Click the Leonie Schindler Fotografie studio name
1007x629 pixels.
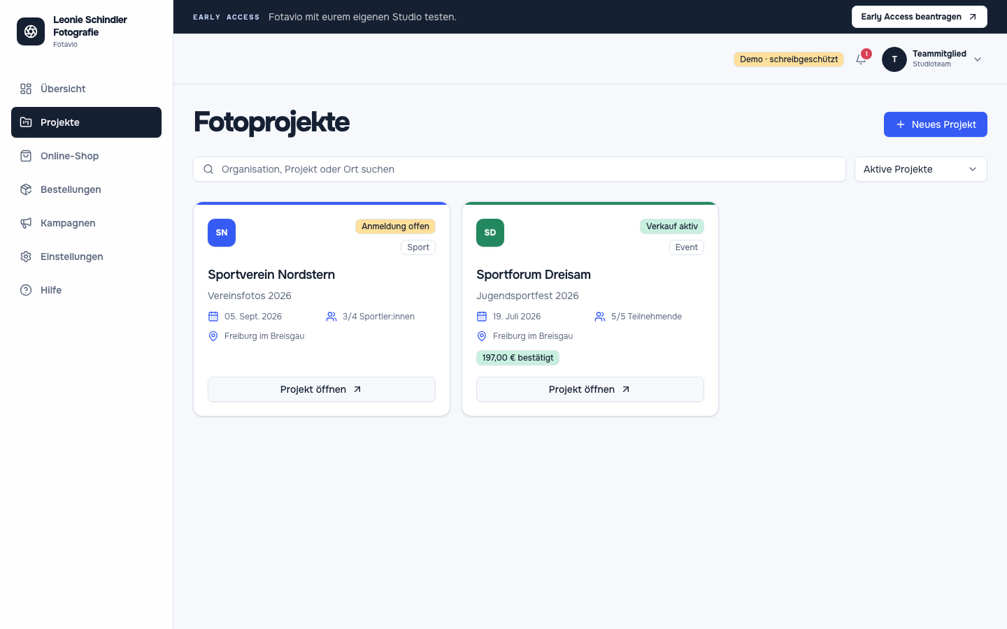90,26
